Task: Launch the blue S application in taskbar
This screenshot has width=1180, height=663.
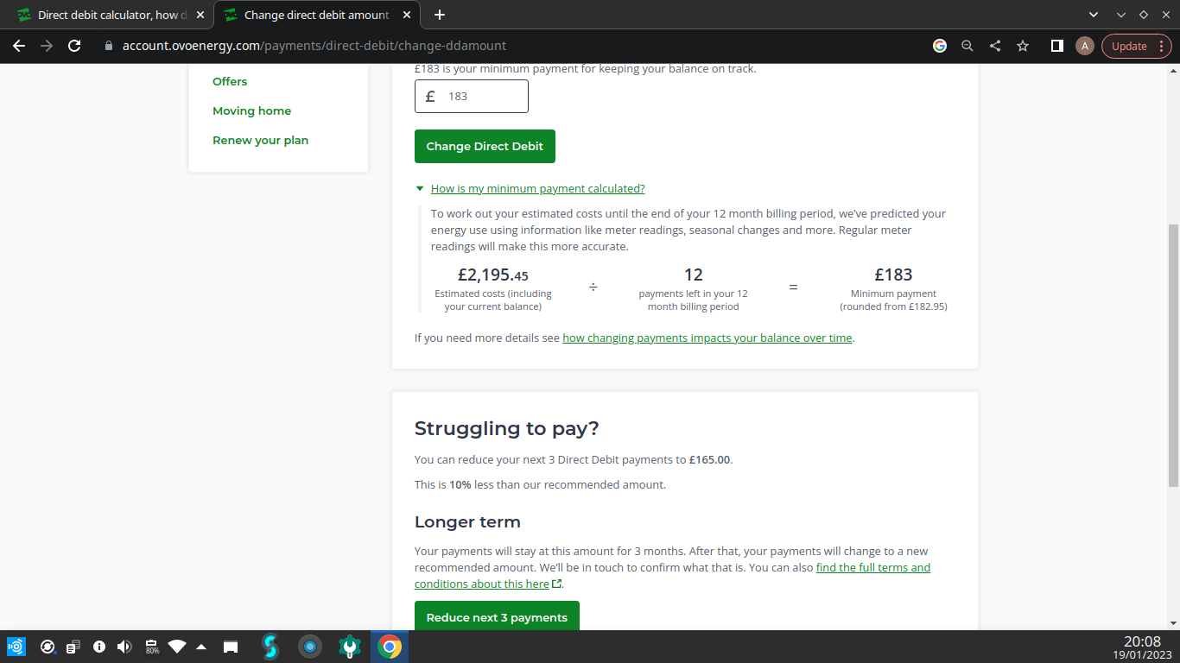Action: 271,647
